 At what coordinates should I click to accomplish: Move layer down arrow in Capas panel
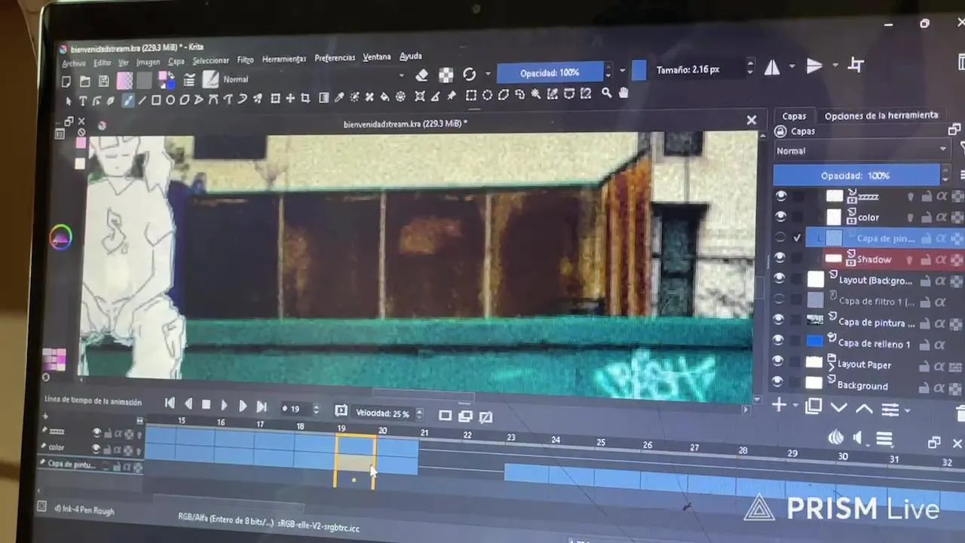point(838,408)
